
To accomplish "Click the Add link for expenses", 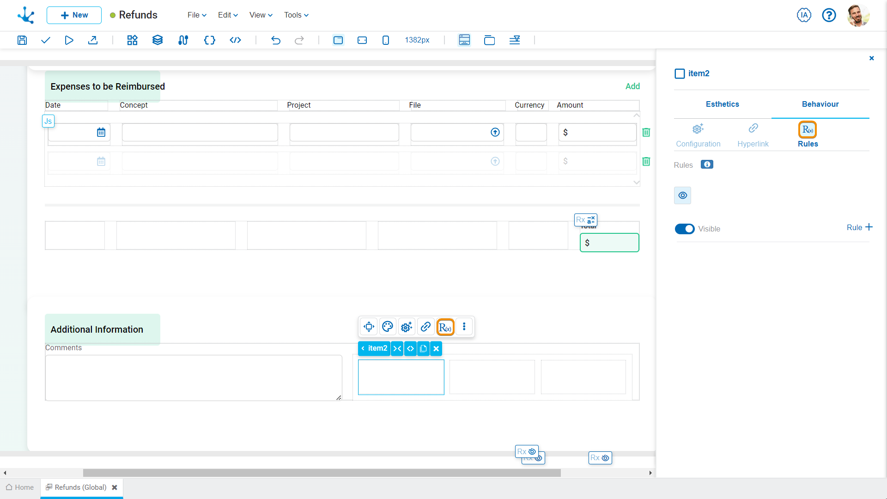I will 632,86.
